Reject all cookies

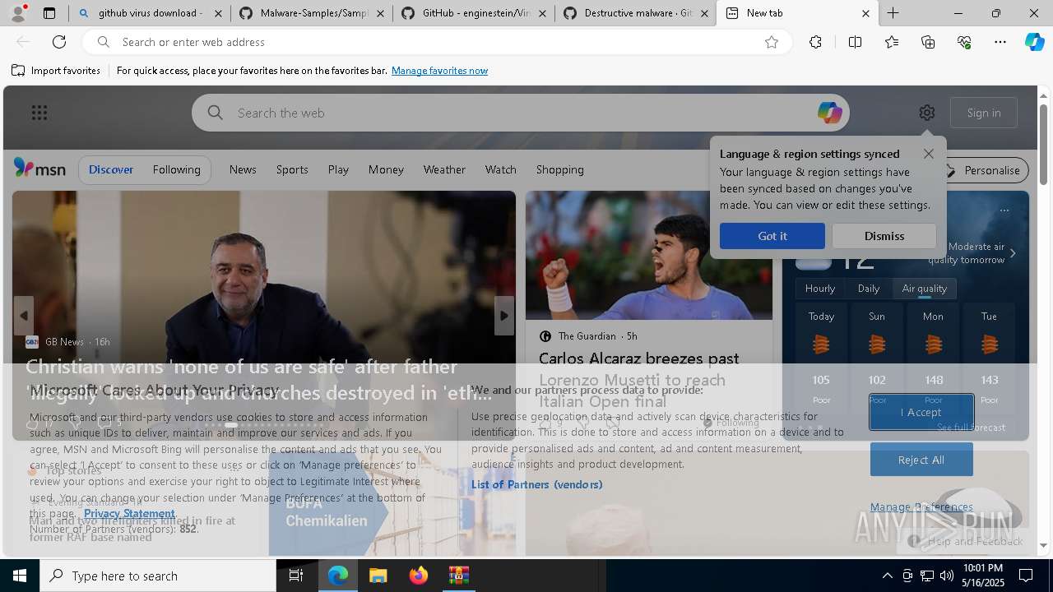click(x=921, y=460)
